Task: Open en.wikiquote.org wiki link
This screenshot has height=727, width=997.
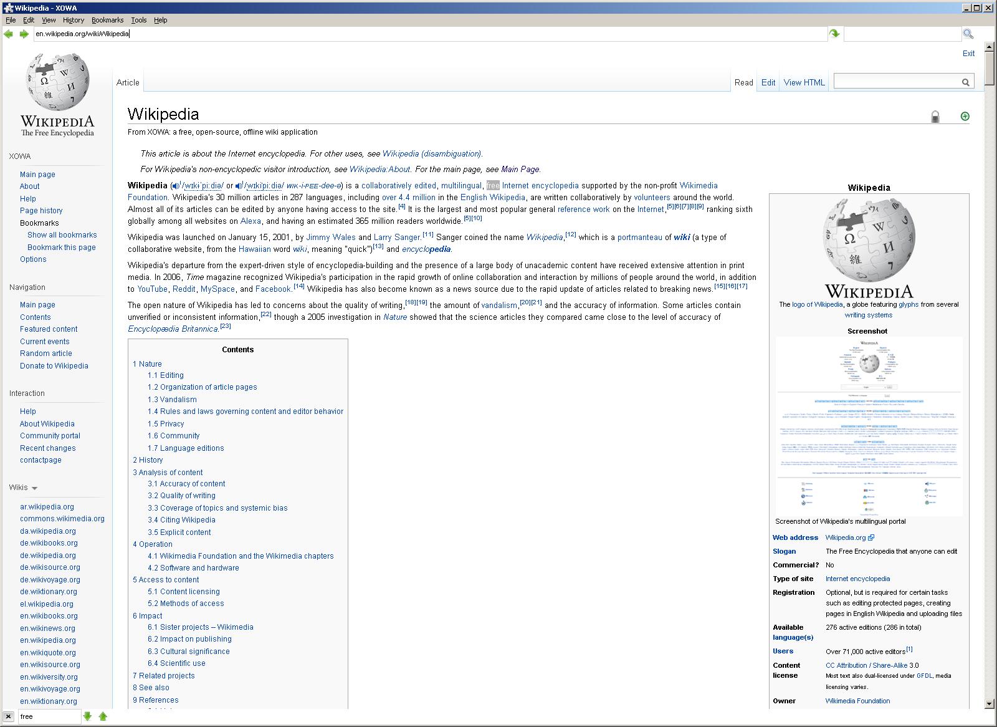Action: coord(48,653)
